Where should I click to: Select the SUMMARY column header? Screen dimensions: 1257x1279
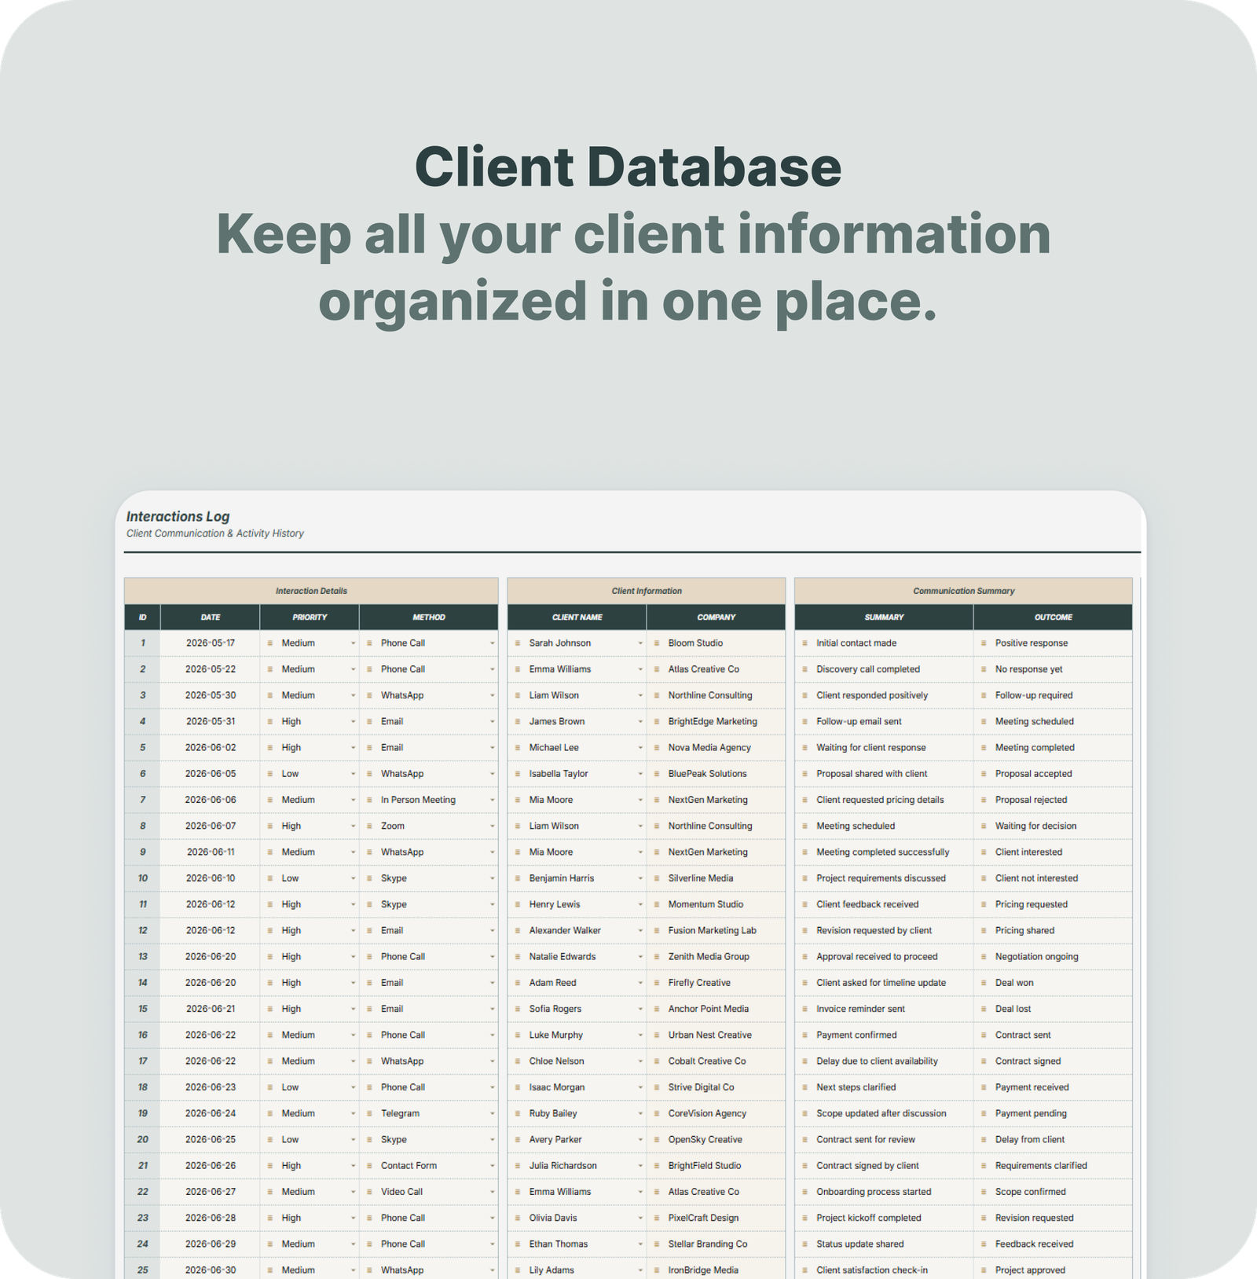[885, 618]
